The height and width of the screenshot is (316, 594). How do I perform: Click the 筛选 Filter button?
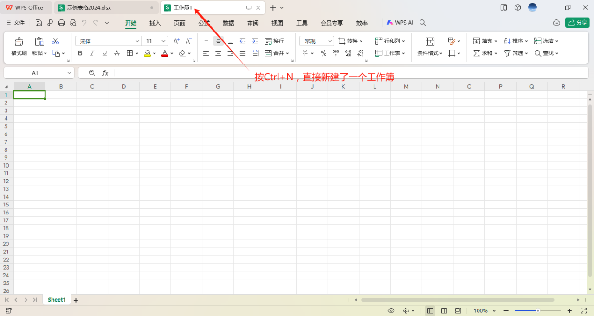(x=516, y=53)
